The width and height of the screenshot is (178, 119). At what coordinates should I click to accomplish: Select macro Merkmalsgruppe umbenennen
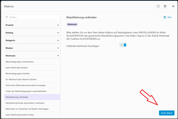click(32, 62)
